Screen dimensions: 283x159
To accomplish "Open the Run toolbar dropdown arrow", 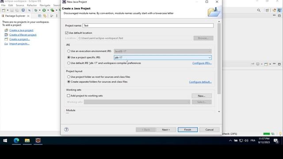I will [x=48, y=10].
